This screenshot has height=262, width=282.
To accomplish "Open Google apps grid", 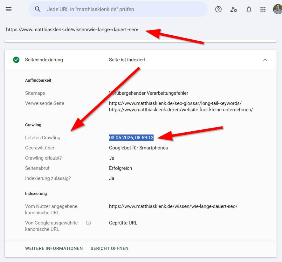I will [263, 9].
